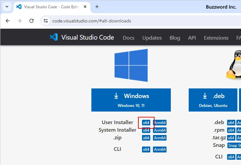This screenshot has height=165, width=241.
Task: Expand the tab search dropdown arrow
Action: pyautogui.click(x=7, y=7)
